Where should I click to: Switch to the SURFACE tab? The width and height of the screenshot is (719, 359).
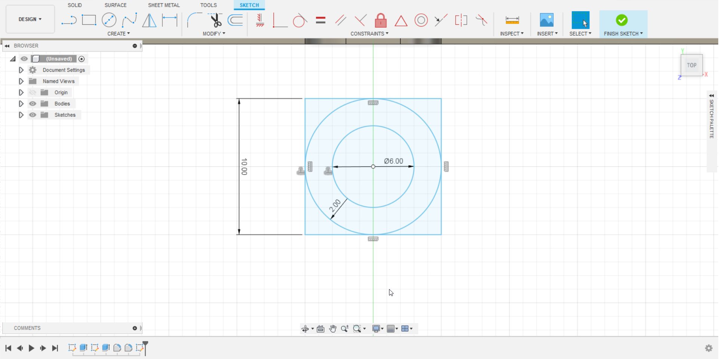[116, 5]
